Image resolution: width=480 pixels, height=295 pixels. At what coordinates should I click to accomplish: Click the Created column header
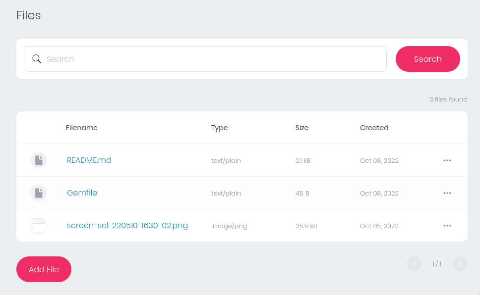[x=374, y=128]
